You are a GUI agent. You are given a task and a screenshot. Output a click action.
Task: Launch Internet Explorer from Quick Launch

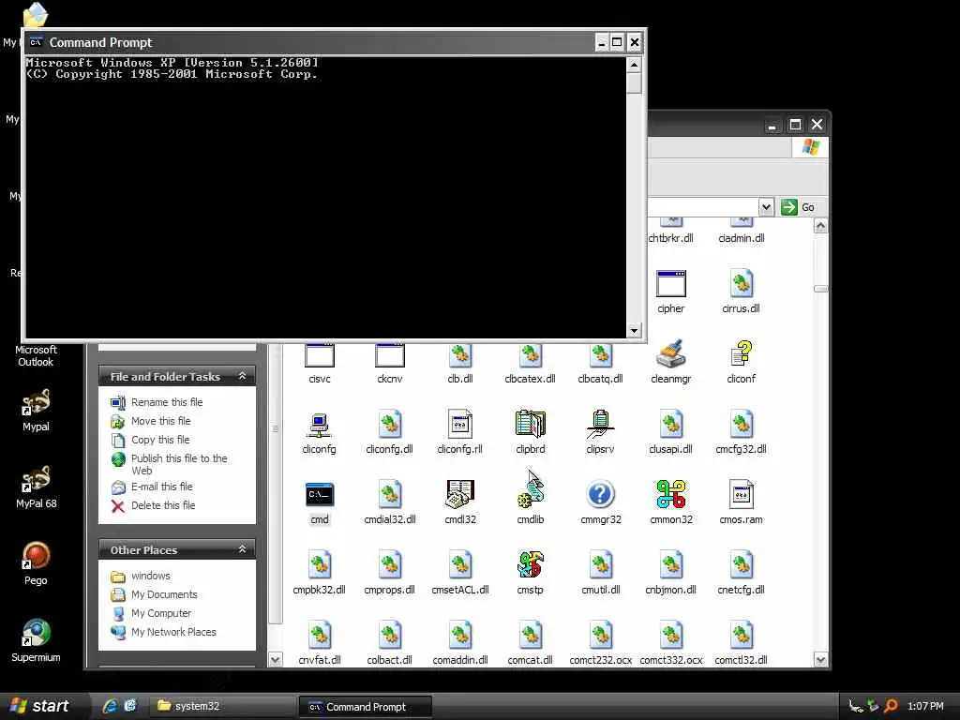[111, 706]
